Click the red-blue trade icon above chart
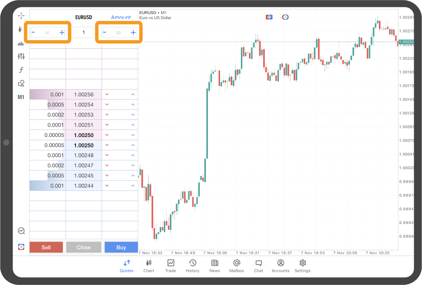This screenshot has width=422, height=285. [x=269, y=17]
